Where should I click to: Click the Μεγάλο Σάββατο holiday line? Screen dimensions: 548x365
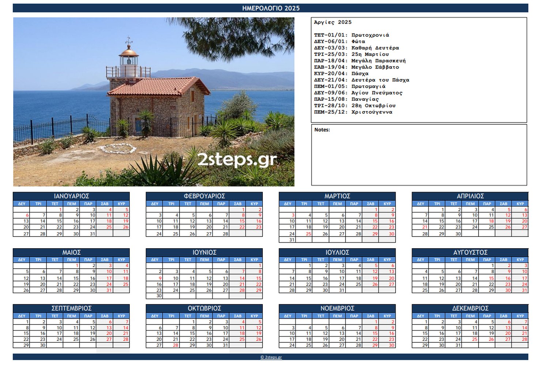coord(356,67)
